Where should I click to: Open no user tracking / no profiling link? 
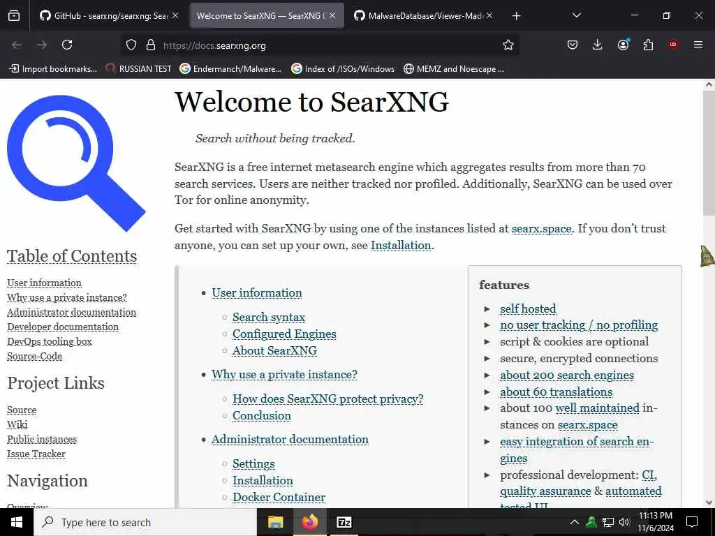[579, 325]
